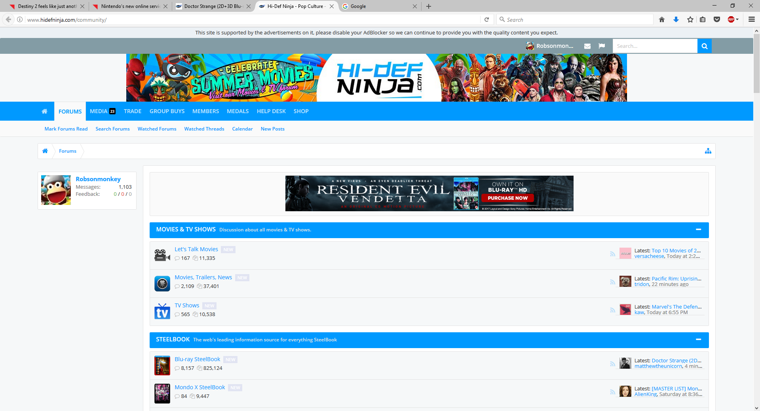Open a new browser tab

pyautogui.click(x=429, y=6)
